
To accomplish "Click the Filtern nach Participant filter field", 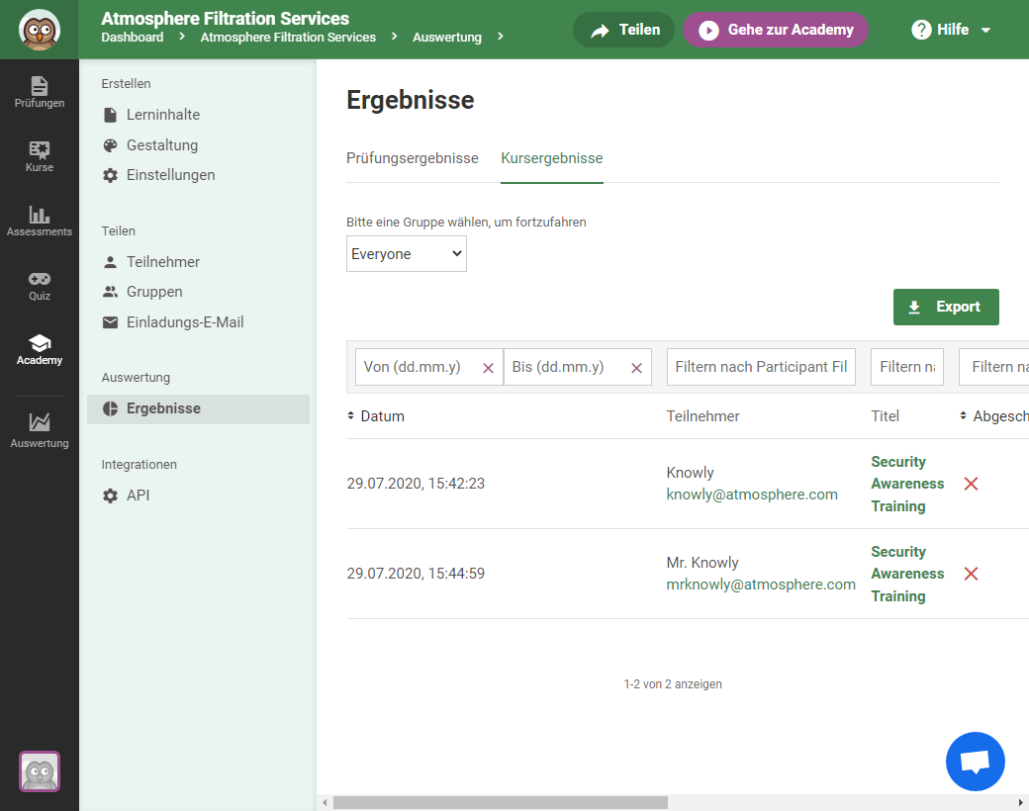I will pyautogui.click(x=761, y=367).
